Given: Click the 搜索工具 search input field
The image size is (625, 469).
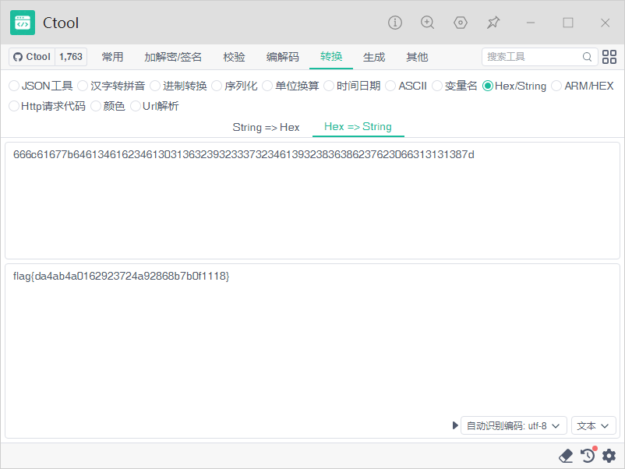Looking at the screenshot, I should pyautogui.click(x=533, y=57).
